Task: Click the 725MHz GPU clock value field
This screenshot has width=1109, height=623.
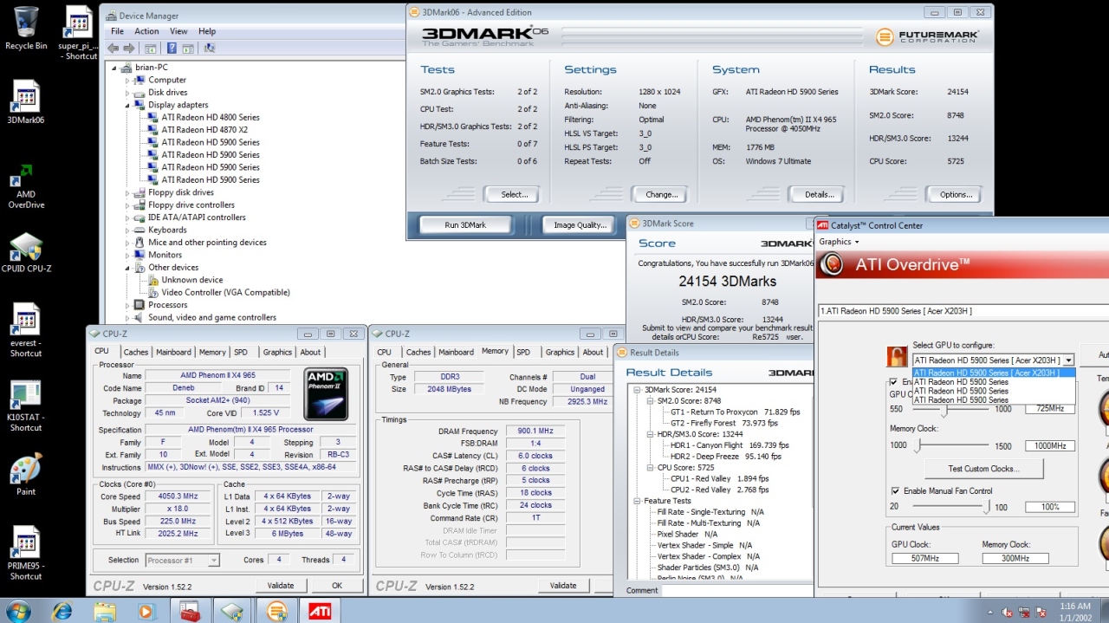Action: pyautogui.click(x=1050, y=408)
